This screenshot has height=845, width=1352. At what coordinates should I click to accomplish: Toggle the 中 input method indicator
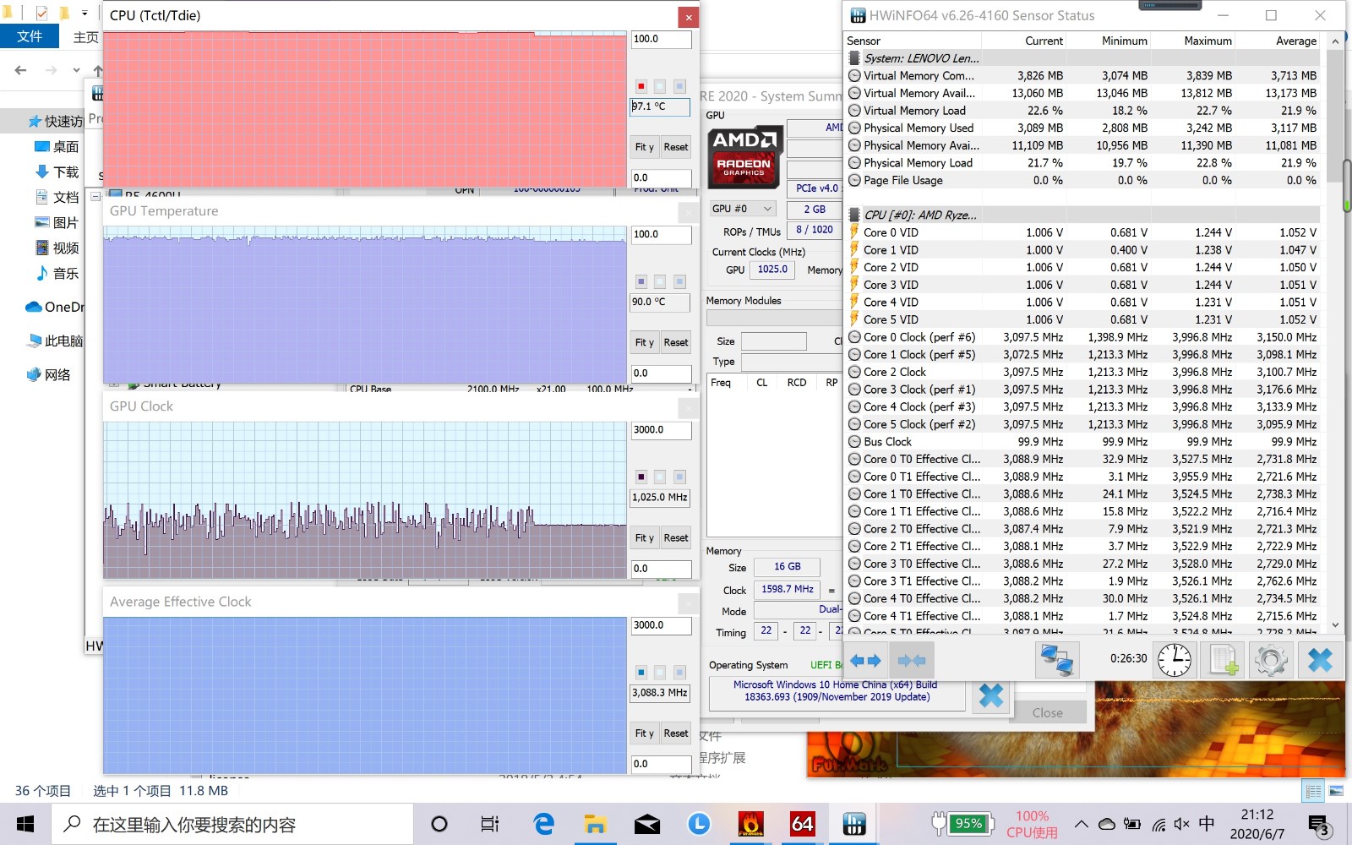click(1207, 824)
